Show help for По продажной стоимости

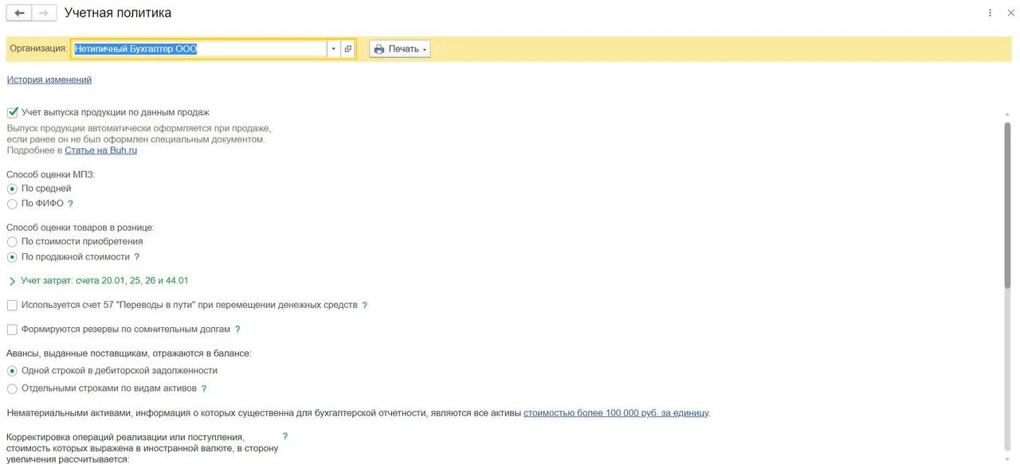137,257
